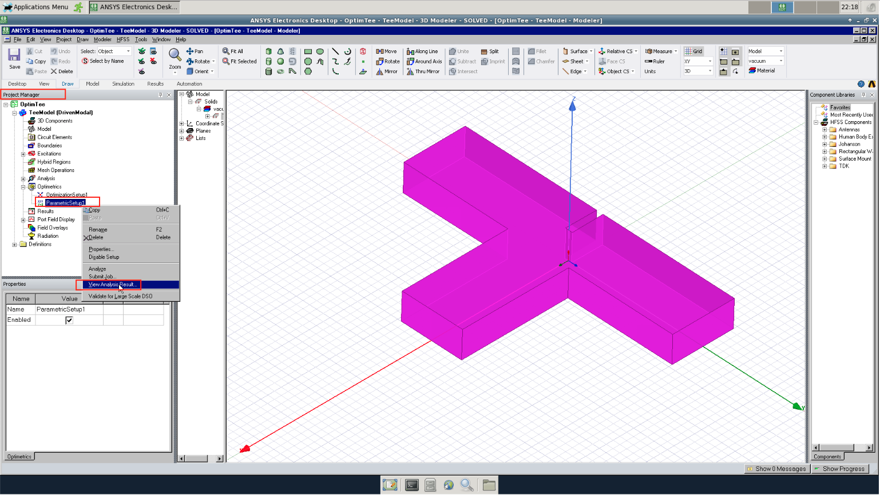
Task: Open the Ruler tool
Action: point(655,61)
